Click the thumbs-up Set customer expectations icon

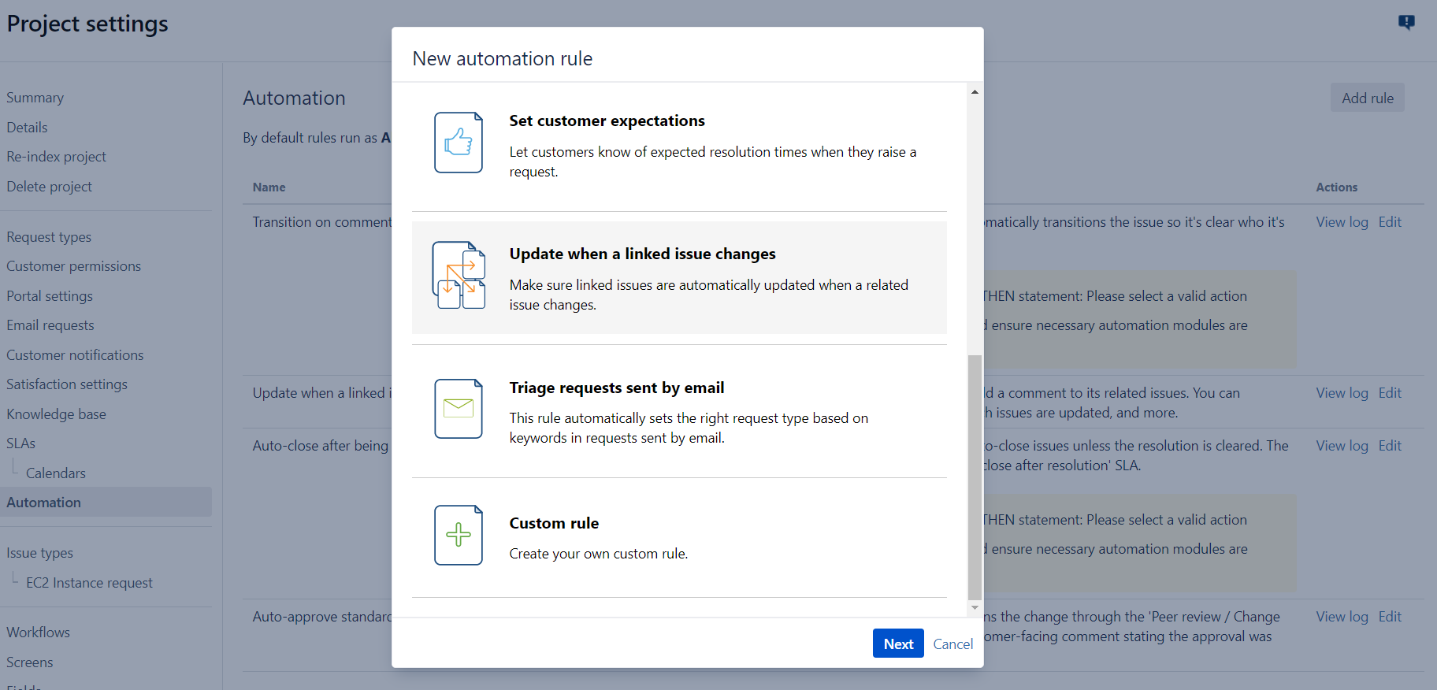459,143
